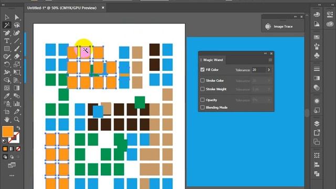This screenshot has width=336, height=189.
Task: Select the Perspective Grid tool
Action: [x=17, y=80]
